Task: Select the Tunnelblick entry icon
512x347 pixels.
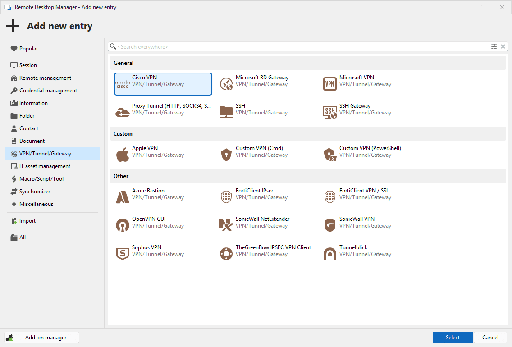Action: [x=330, y=254]
